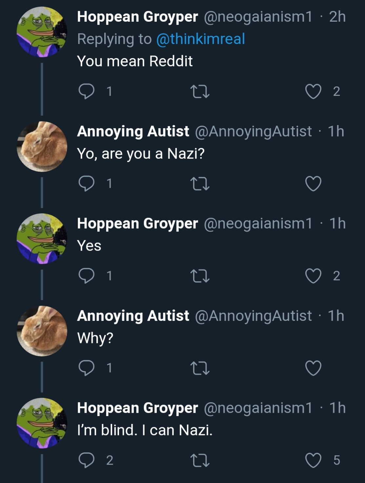Like "I'm blind. I can Nazi." tweet
The height and width of the screenshot is (483, 365).
click(x=313, y=460)
